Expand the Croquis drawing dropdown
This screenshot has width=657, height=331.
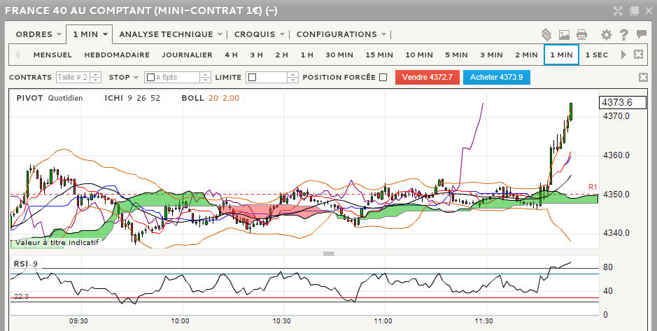tap(259, 34)
